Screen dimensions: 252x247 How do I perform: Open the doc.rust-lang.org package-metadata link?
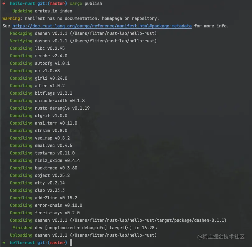coord(102,26)
